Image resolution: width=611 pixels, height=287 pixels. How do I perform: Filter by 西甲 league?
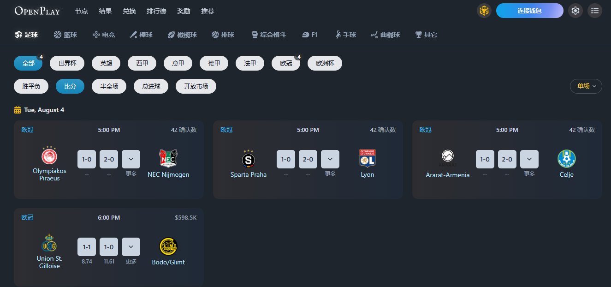pos(142,63)
